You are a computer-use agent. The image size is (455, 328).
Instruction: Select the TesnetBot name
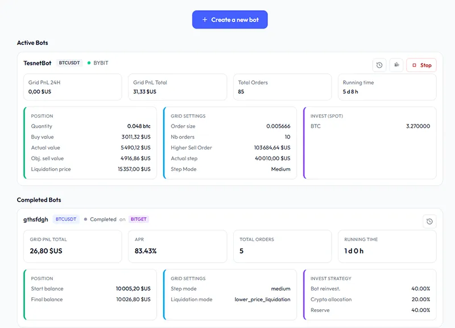point(38,63)
